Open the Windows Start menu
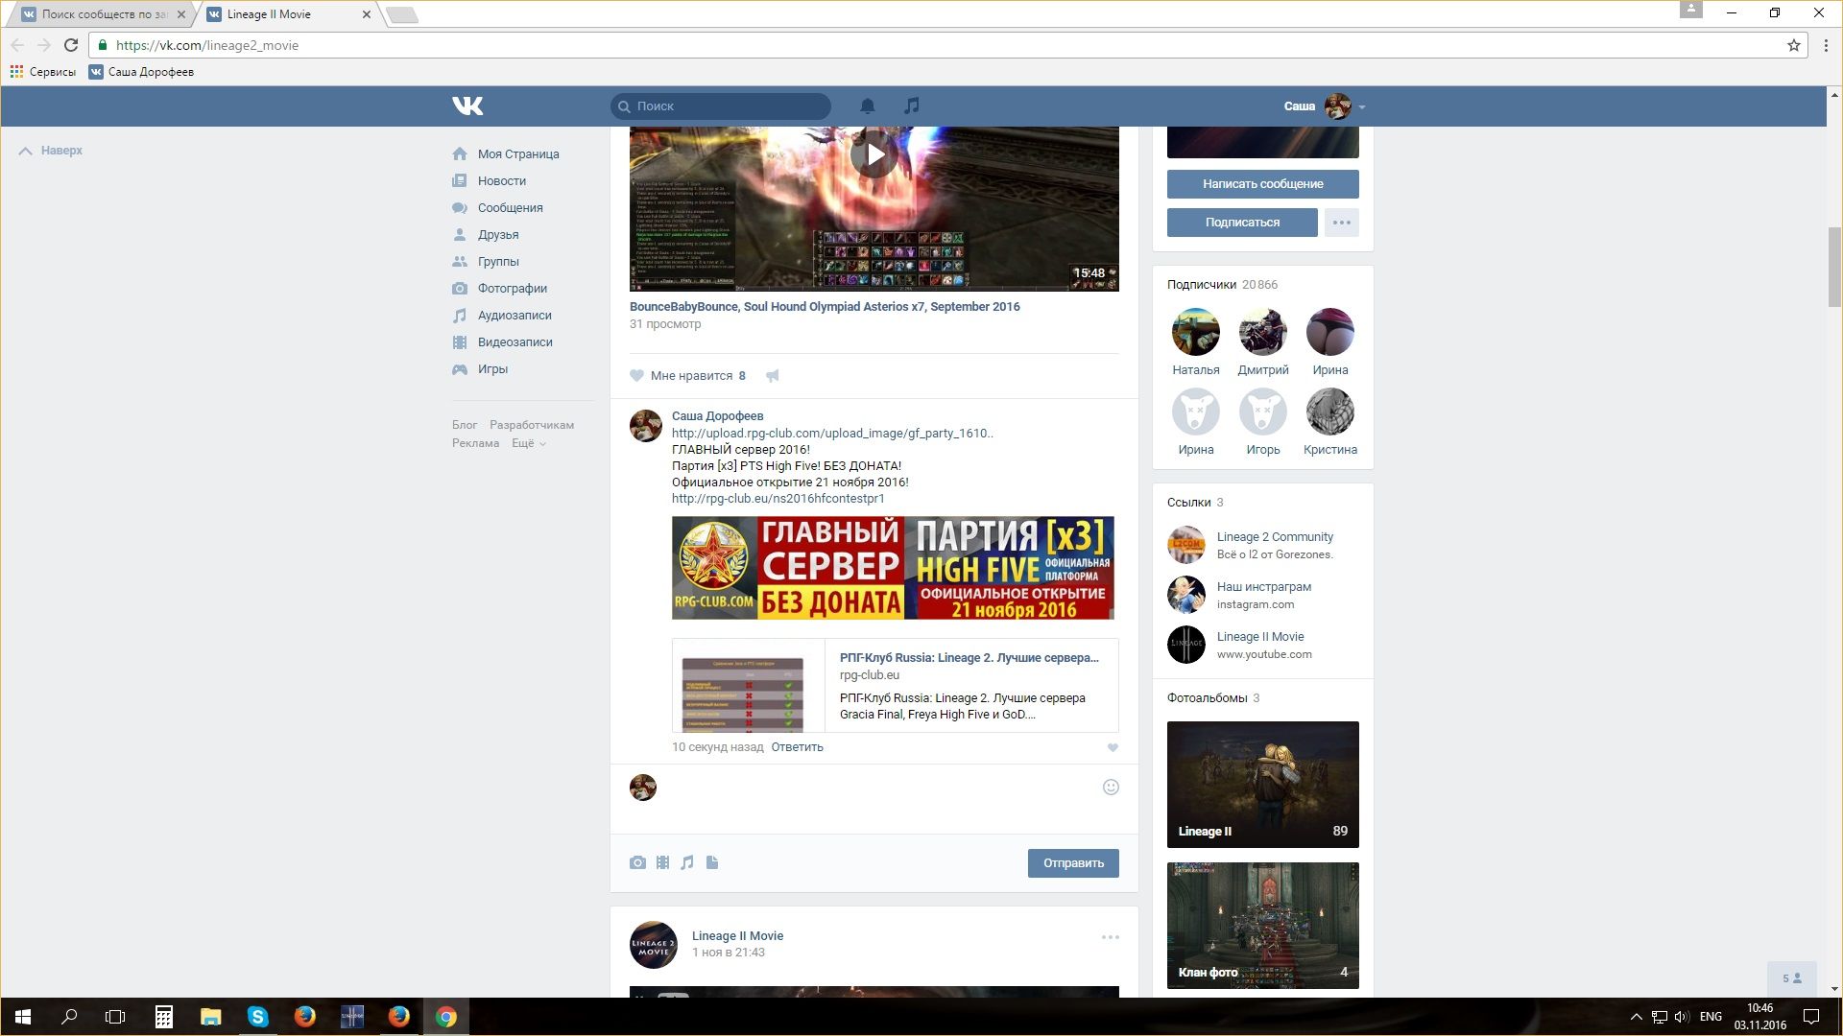 (x=23, y=1017)
